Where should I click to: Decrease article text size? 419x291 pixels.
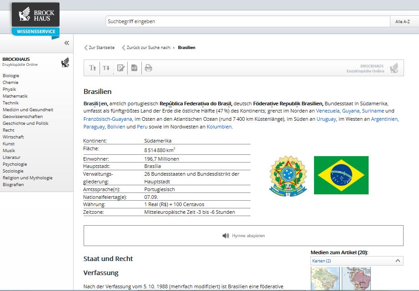tap(106, 68)
